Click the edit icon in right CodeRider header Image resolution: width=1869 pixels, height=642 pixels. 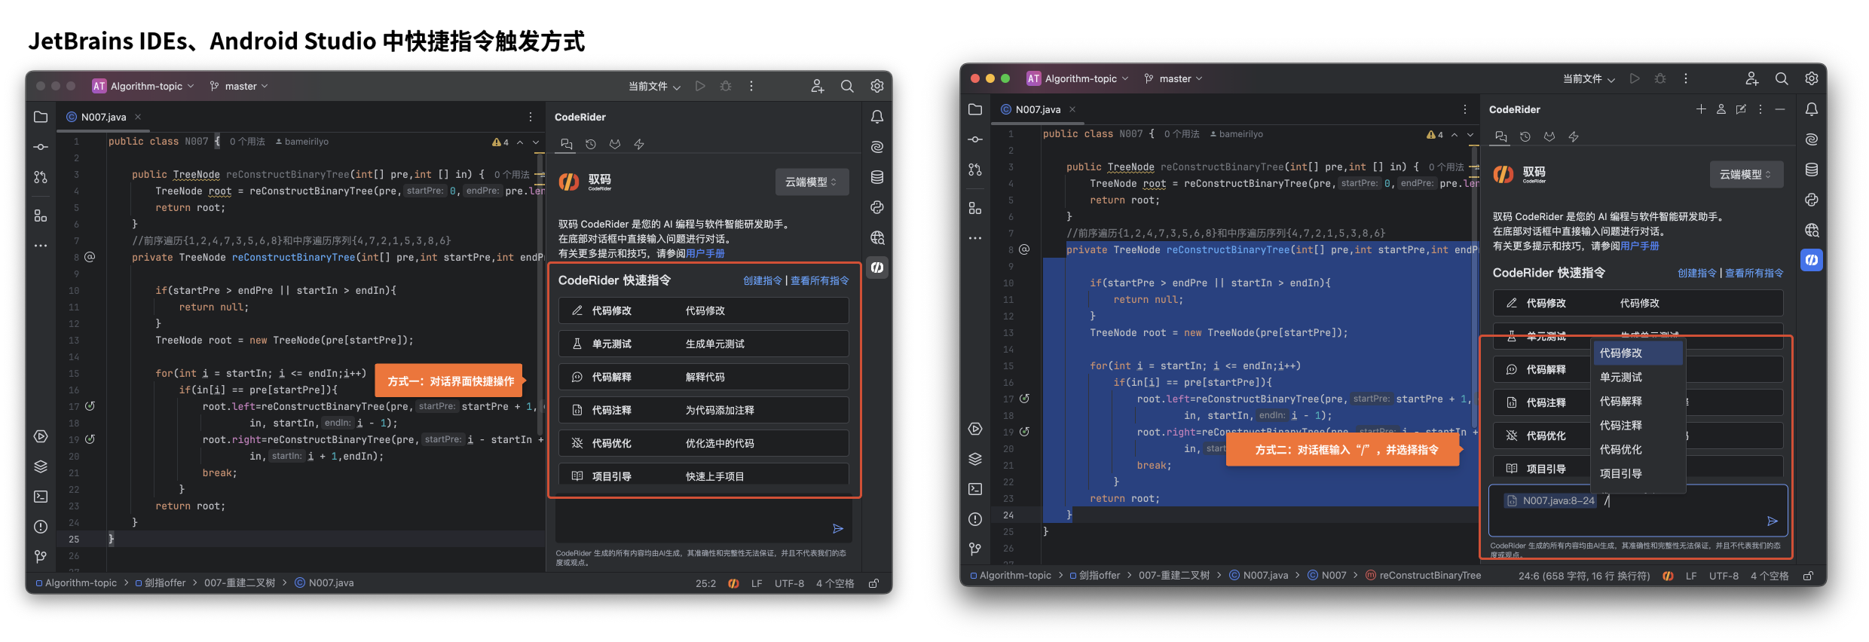[1741, 109]
